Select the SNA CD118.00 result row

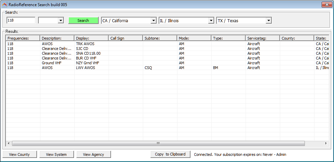tap(167, 53)
